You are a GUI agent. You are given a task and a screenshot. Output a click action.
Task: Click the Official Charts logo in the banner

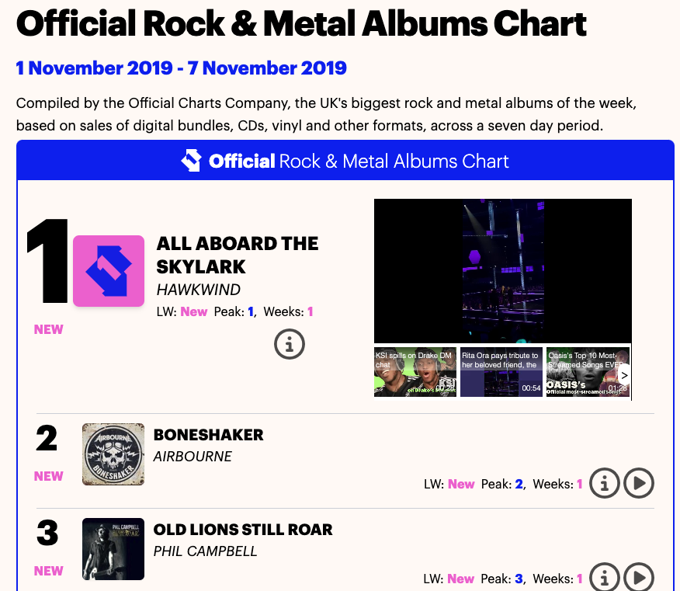pyautogui.click(x=191, y=161)
